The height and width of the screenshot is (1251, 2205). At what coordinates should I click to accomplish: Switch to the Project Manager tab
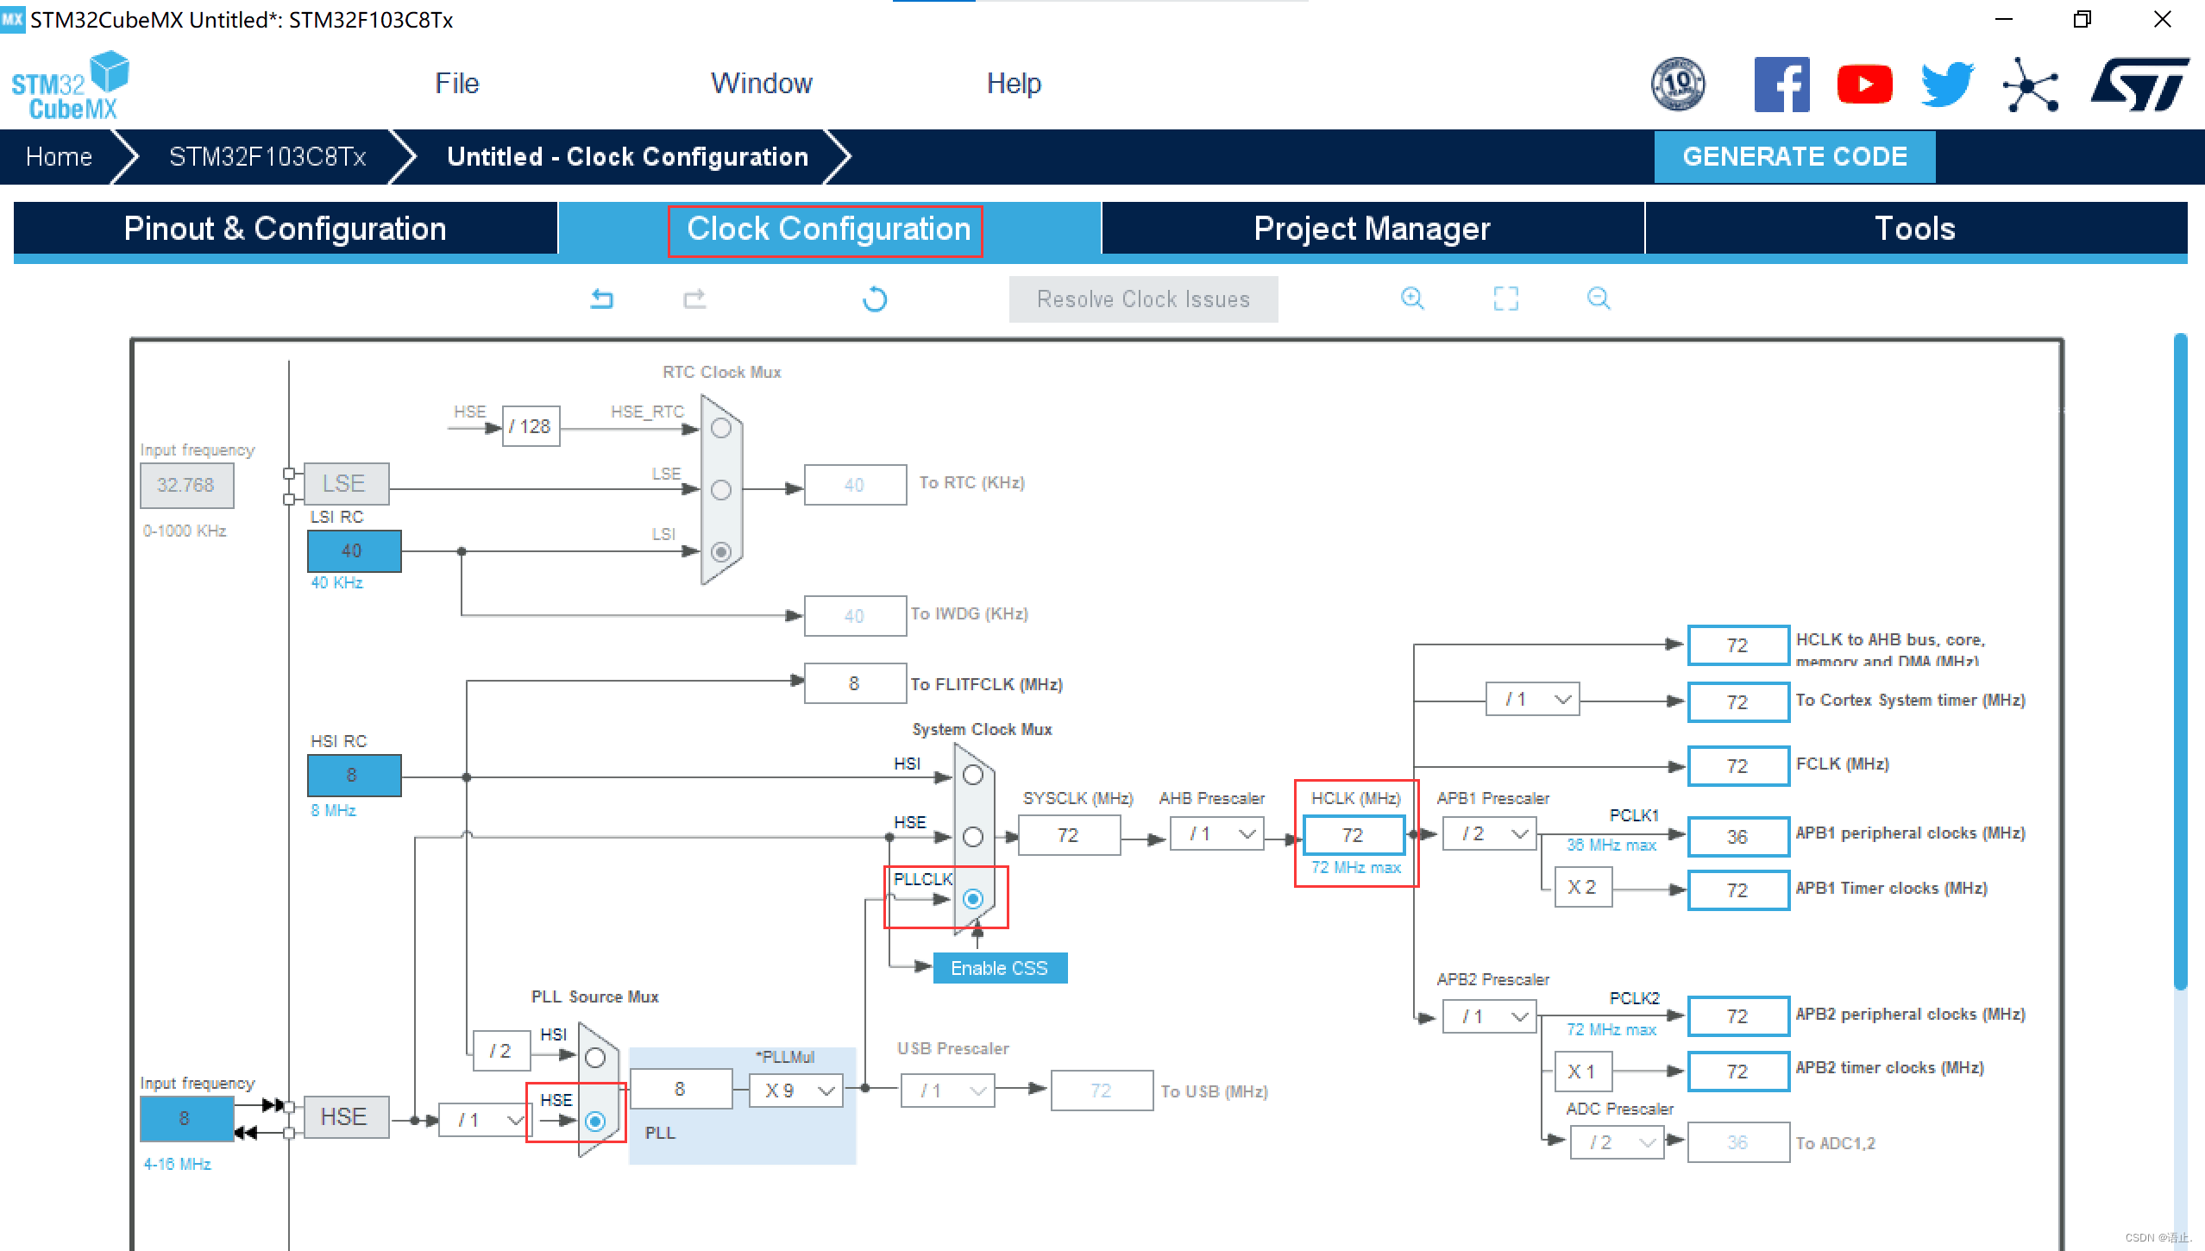coord(1372,229)
